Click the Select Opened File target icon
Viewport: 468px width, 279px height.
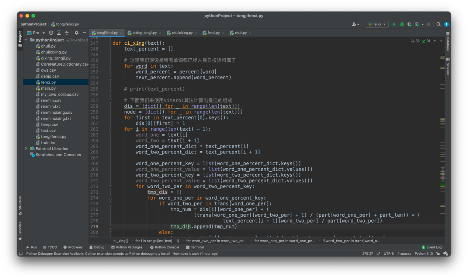point(51,33)
